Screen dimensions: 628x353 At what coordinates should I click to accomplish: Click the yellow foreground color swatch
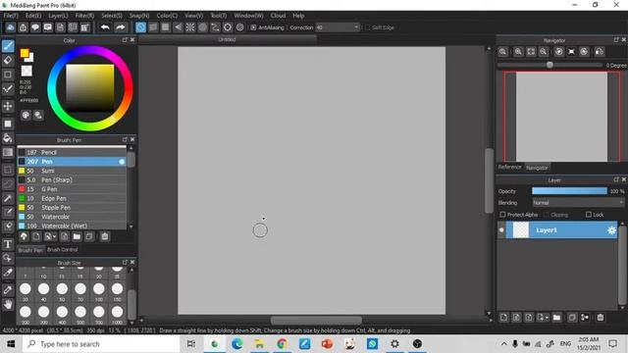pyautogui.click(x=25, y=53)
